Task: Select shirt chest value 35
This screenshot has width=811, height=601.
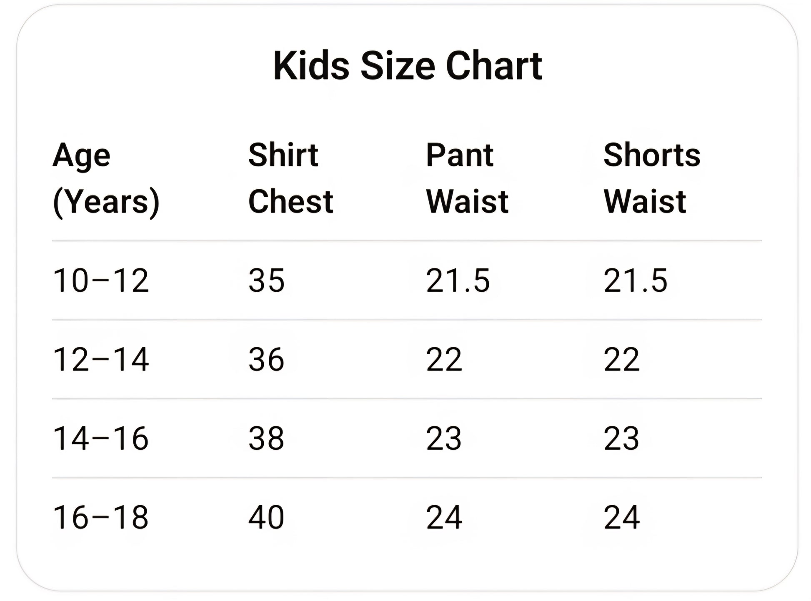Action: (x=266, y=280)
